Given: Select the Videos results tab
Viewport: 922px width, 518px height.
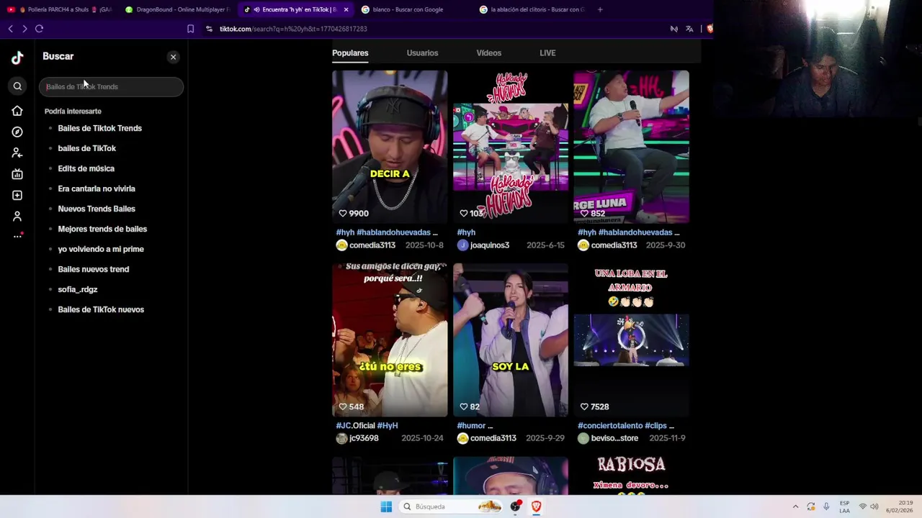Looking at the screenshot, I should point(488,53).
